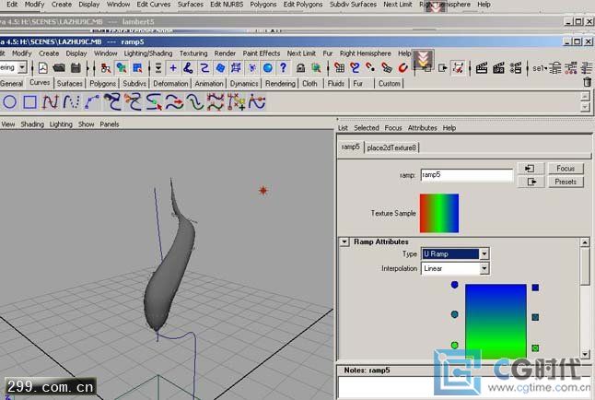Open the viewport Shading menu
Screen dimensions: 595x400
32,124
